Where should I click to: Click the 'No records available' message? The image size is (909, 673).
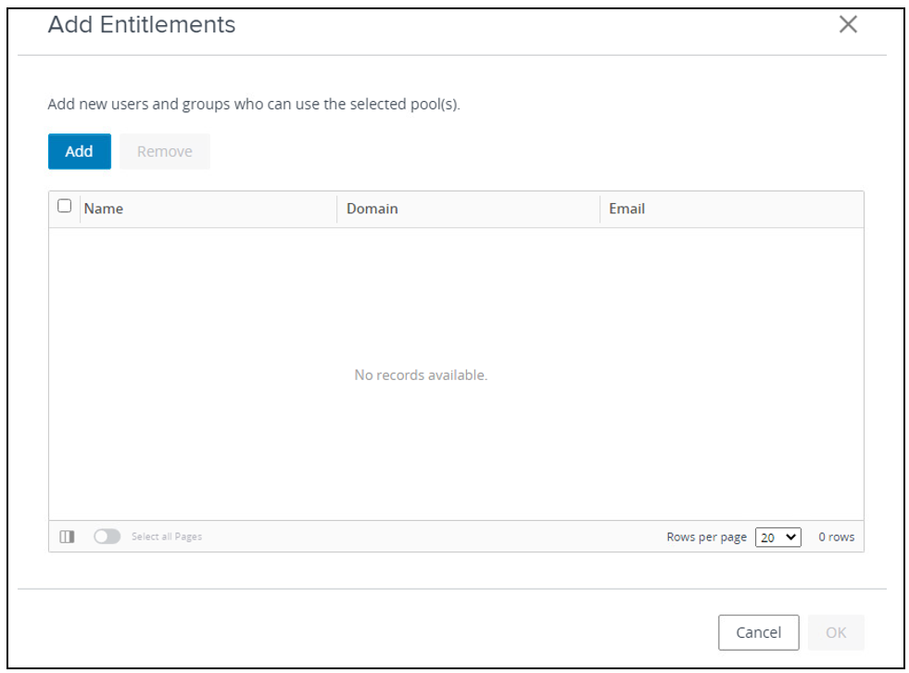(421, 375)
